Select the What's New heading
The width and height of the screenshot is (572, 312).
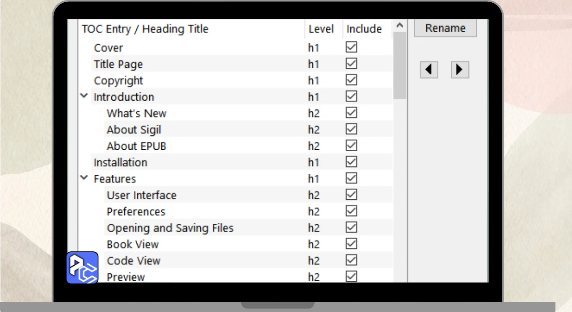coord(136,113)
